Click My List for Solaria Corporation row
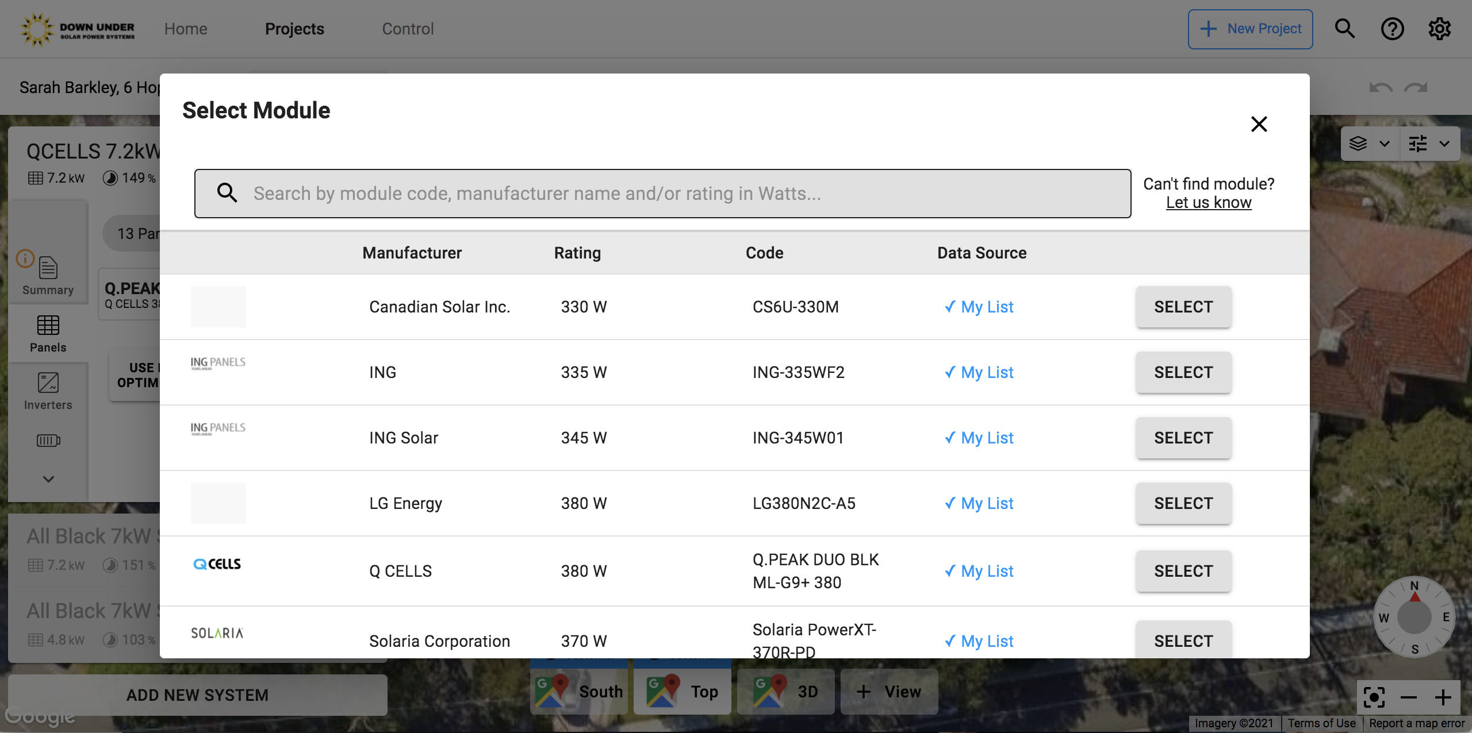 pos(979,641)
